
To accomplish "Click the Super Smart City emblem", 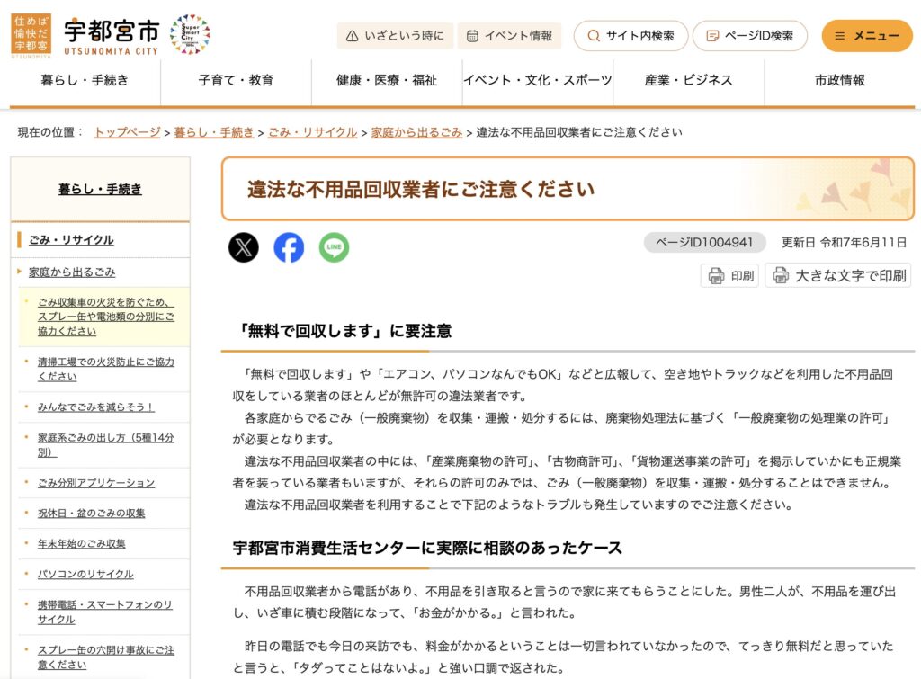I will pos(190,34).
